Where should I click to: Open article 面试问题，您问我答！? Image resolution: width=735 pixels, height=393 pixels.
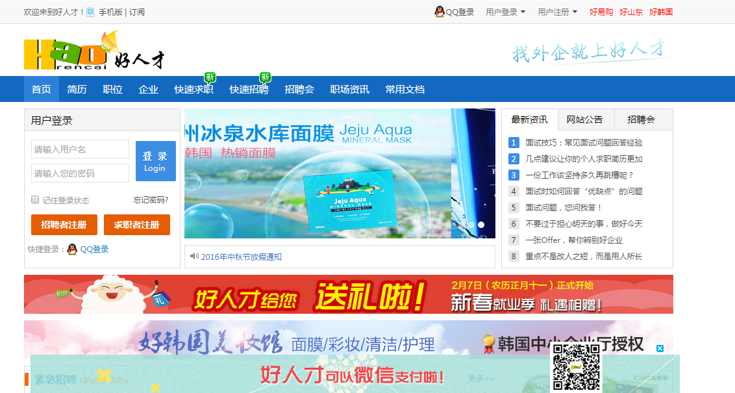pyautogui.click(x=564, y=207)
